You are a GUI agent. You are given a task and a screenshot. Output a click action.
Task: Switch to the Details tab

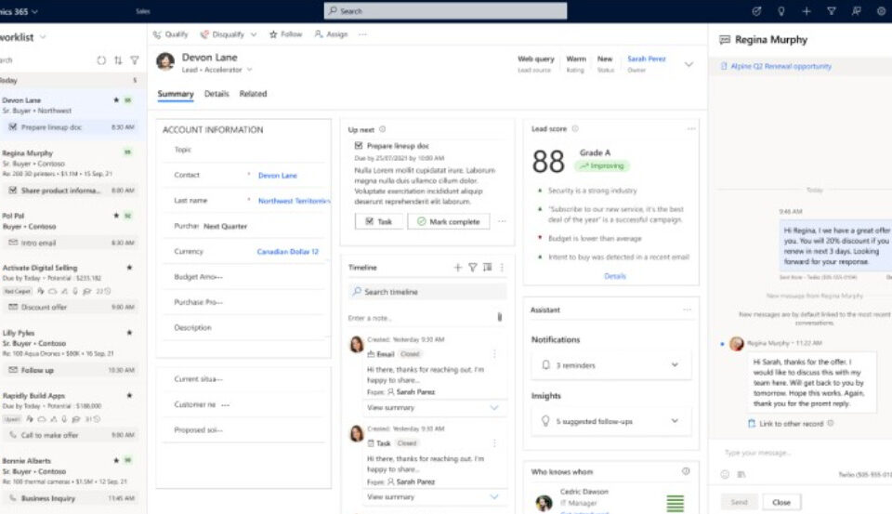pos(216,94)
